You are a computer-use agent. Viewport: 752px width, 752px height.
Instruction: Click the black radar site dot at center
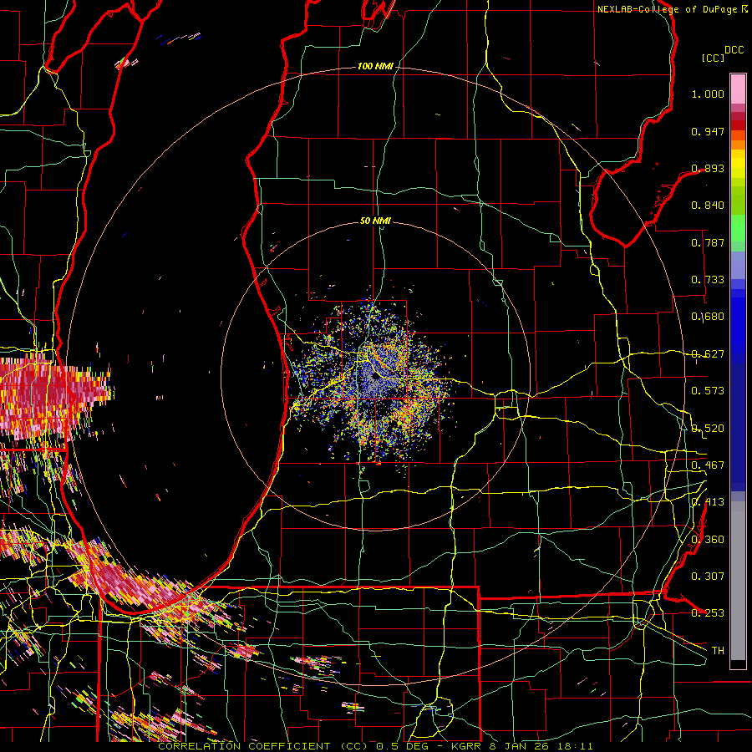(375, 377)
